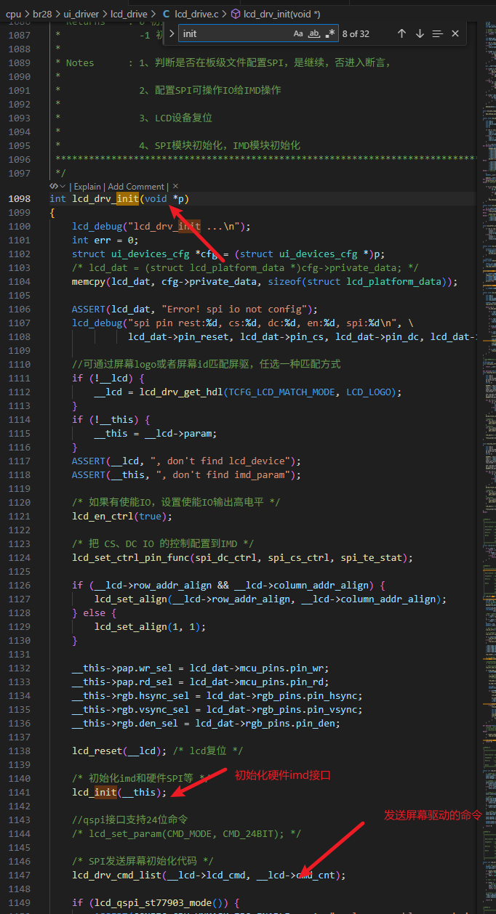Open the lcd_drv_init(void *) symbol breadcrumb
The height and width of the screenshot is (914, 496).
281,13
